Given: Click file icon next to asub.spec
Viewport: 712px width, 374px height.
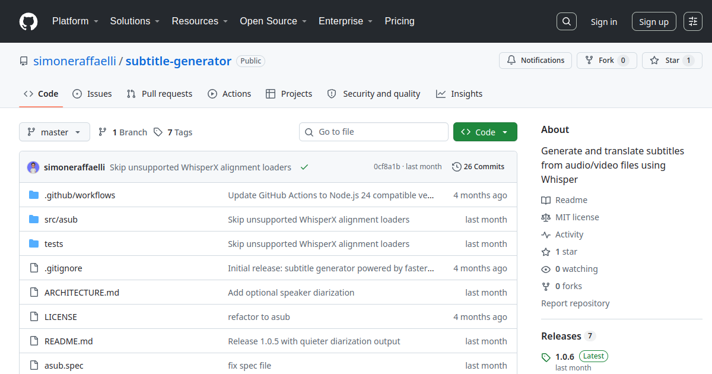Looking at the screenshot, I should [34, 366].
